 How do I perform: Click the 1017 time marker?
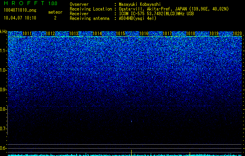[x=167, y=33]
